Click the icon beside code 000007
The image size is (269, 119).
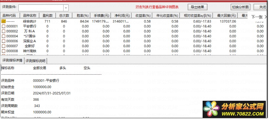click(3, 46)
